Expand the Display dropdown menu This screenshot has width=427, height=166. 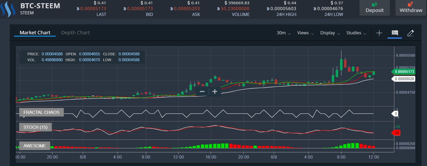tap(330, 33)
